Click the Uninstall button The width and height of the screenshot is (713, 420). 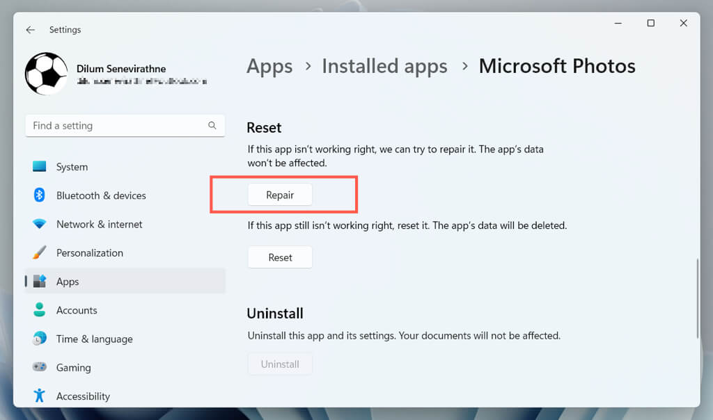pyautogui.click(x=280, y=364)
